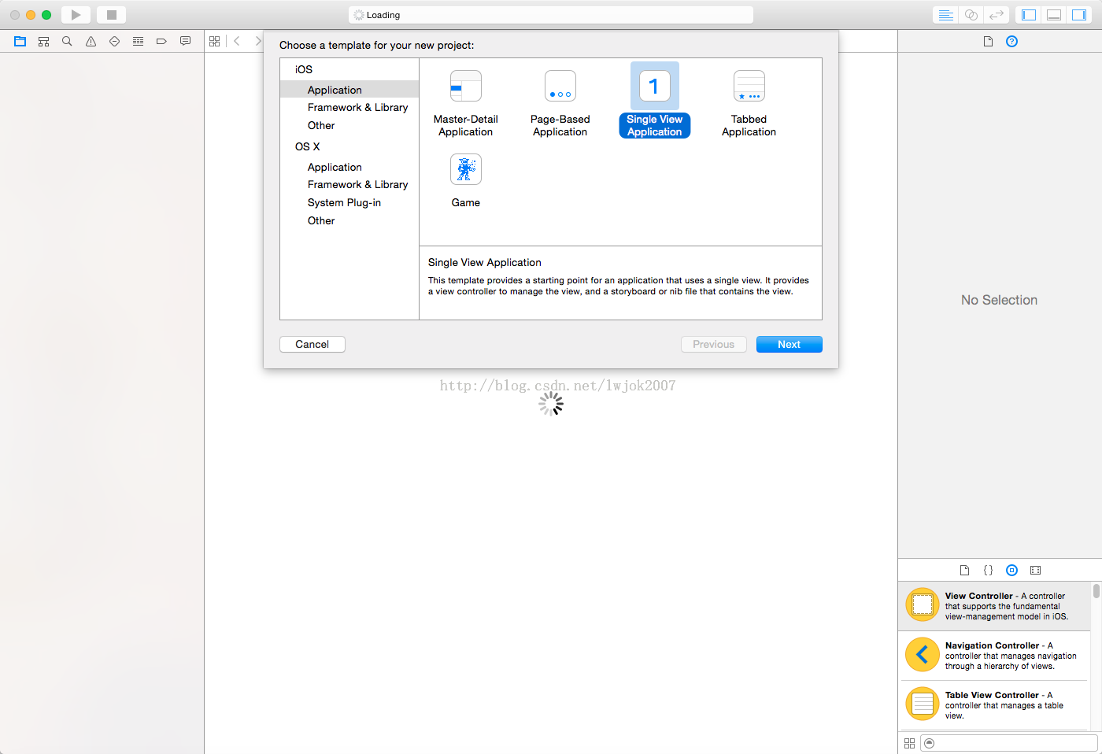Choose the Master-Detail Application template
The height and width of the screenshot is (754, 1102).
[x=466, y=103]
